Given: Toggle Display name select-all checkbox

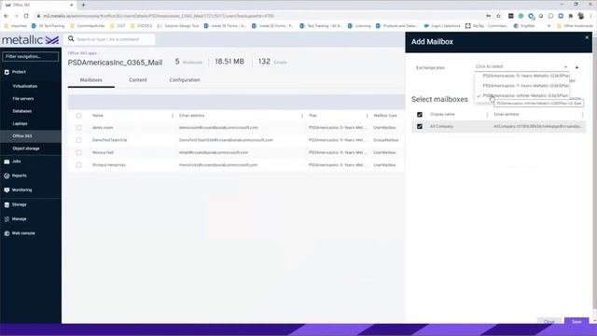Looking at the screenshot, I should pyautogui.click(x=420, y=115).
